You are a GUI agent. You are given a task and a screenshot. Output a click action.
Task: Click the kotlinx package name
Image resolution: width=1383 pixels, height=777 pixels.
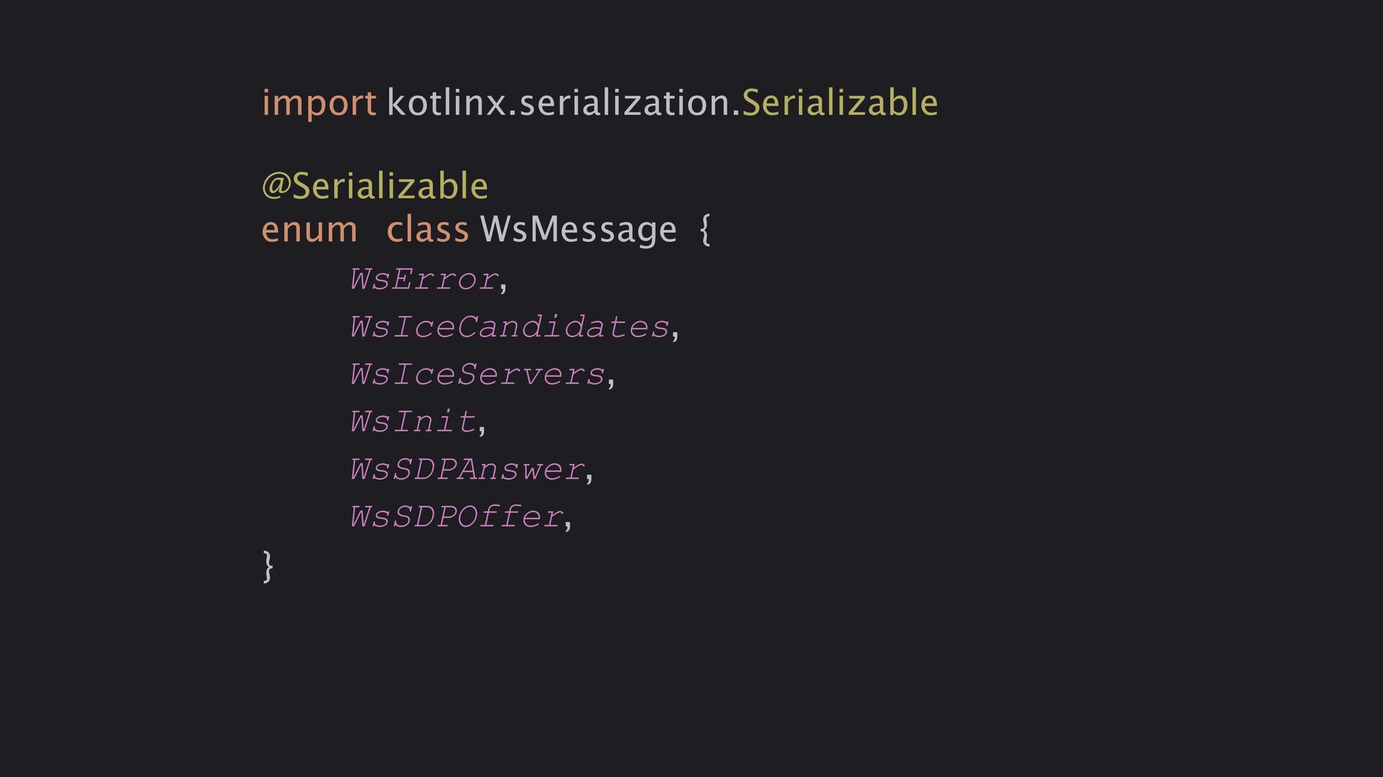click(x=447, y=103)
